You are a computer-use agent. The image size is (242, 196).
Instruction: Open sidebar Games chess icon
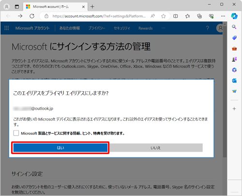234,59
